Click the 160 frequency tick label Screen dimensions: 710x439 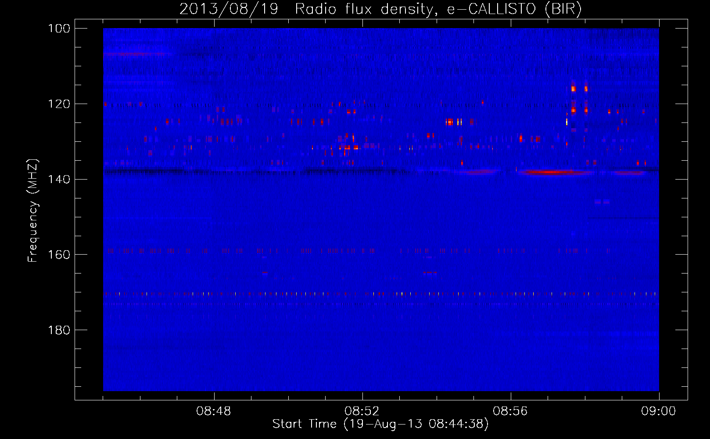(59, 255)
